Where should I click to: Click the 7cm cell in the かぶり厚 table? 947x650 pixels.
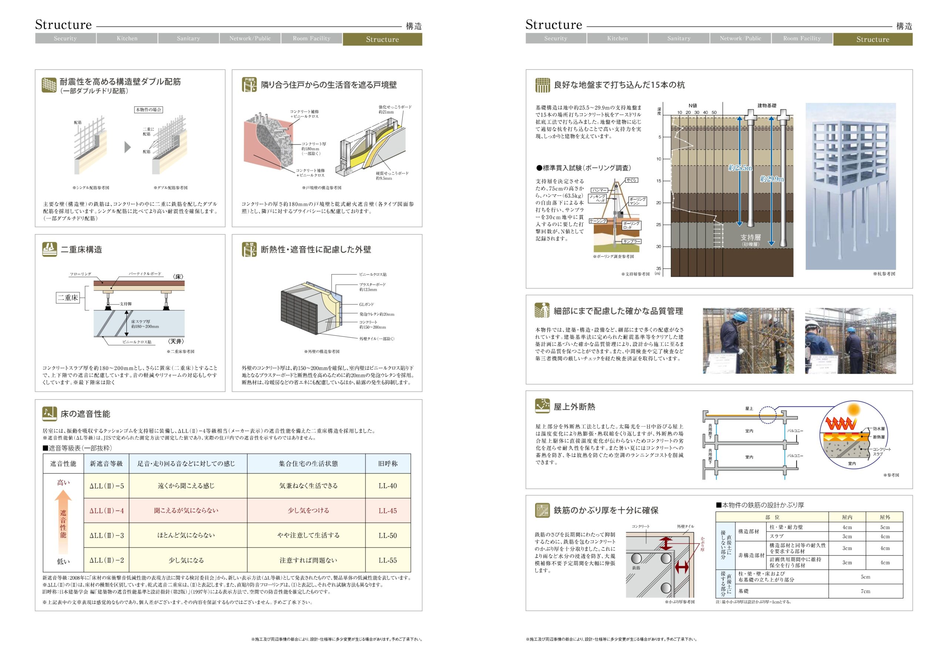click(x=866, y=591)
